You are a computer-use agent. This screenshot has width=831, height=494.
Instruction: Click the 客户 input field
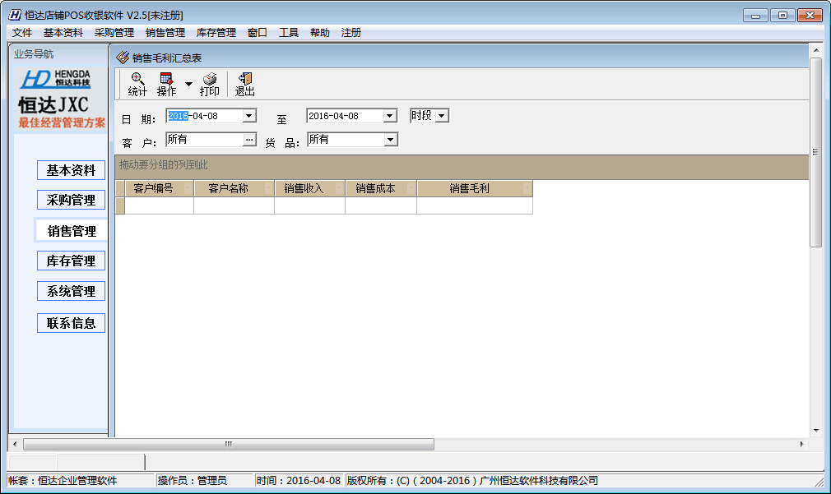point(204,140)
